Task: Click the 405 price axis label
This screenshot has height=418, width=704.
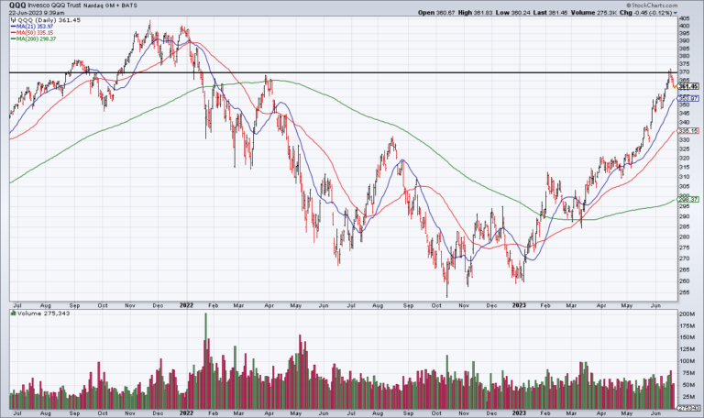Action: pyautogui.click(x=685, y=18)
